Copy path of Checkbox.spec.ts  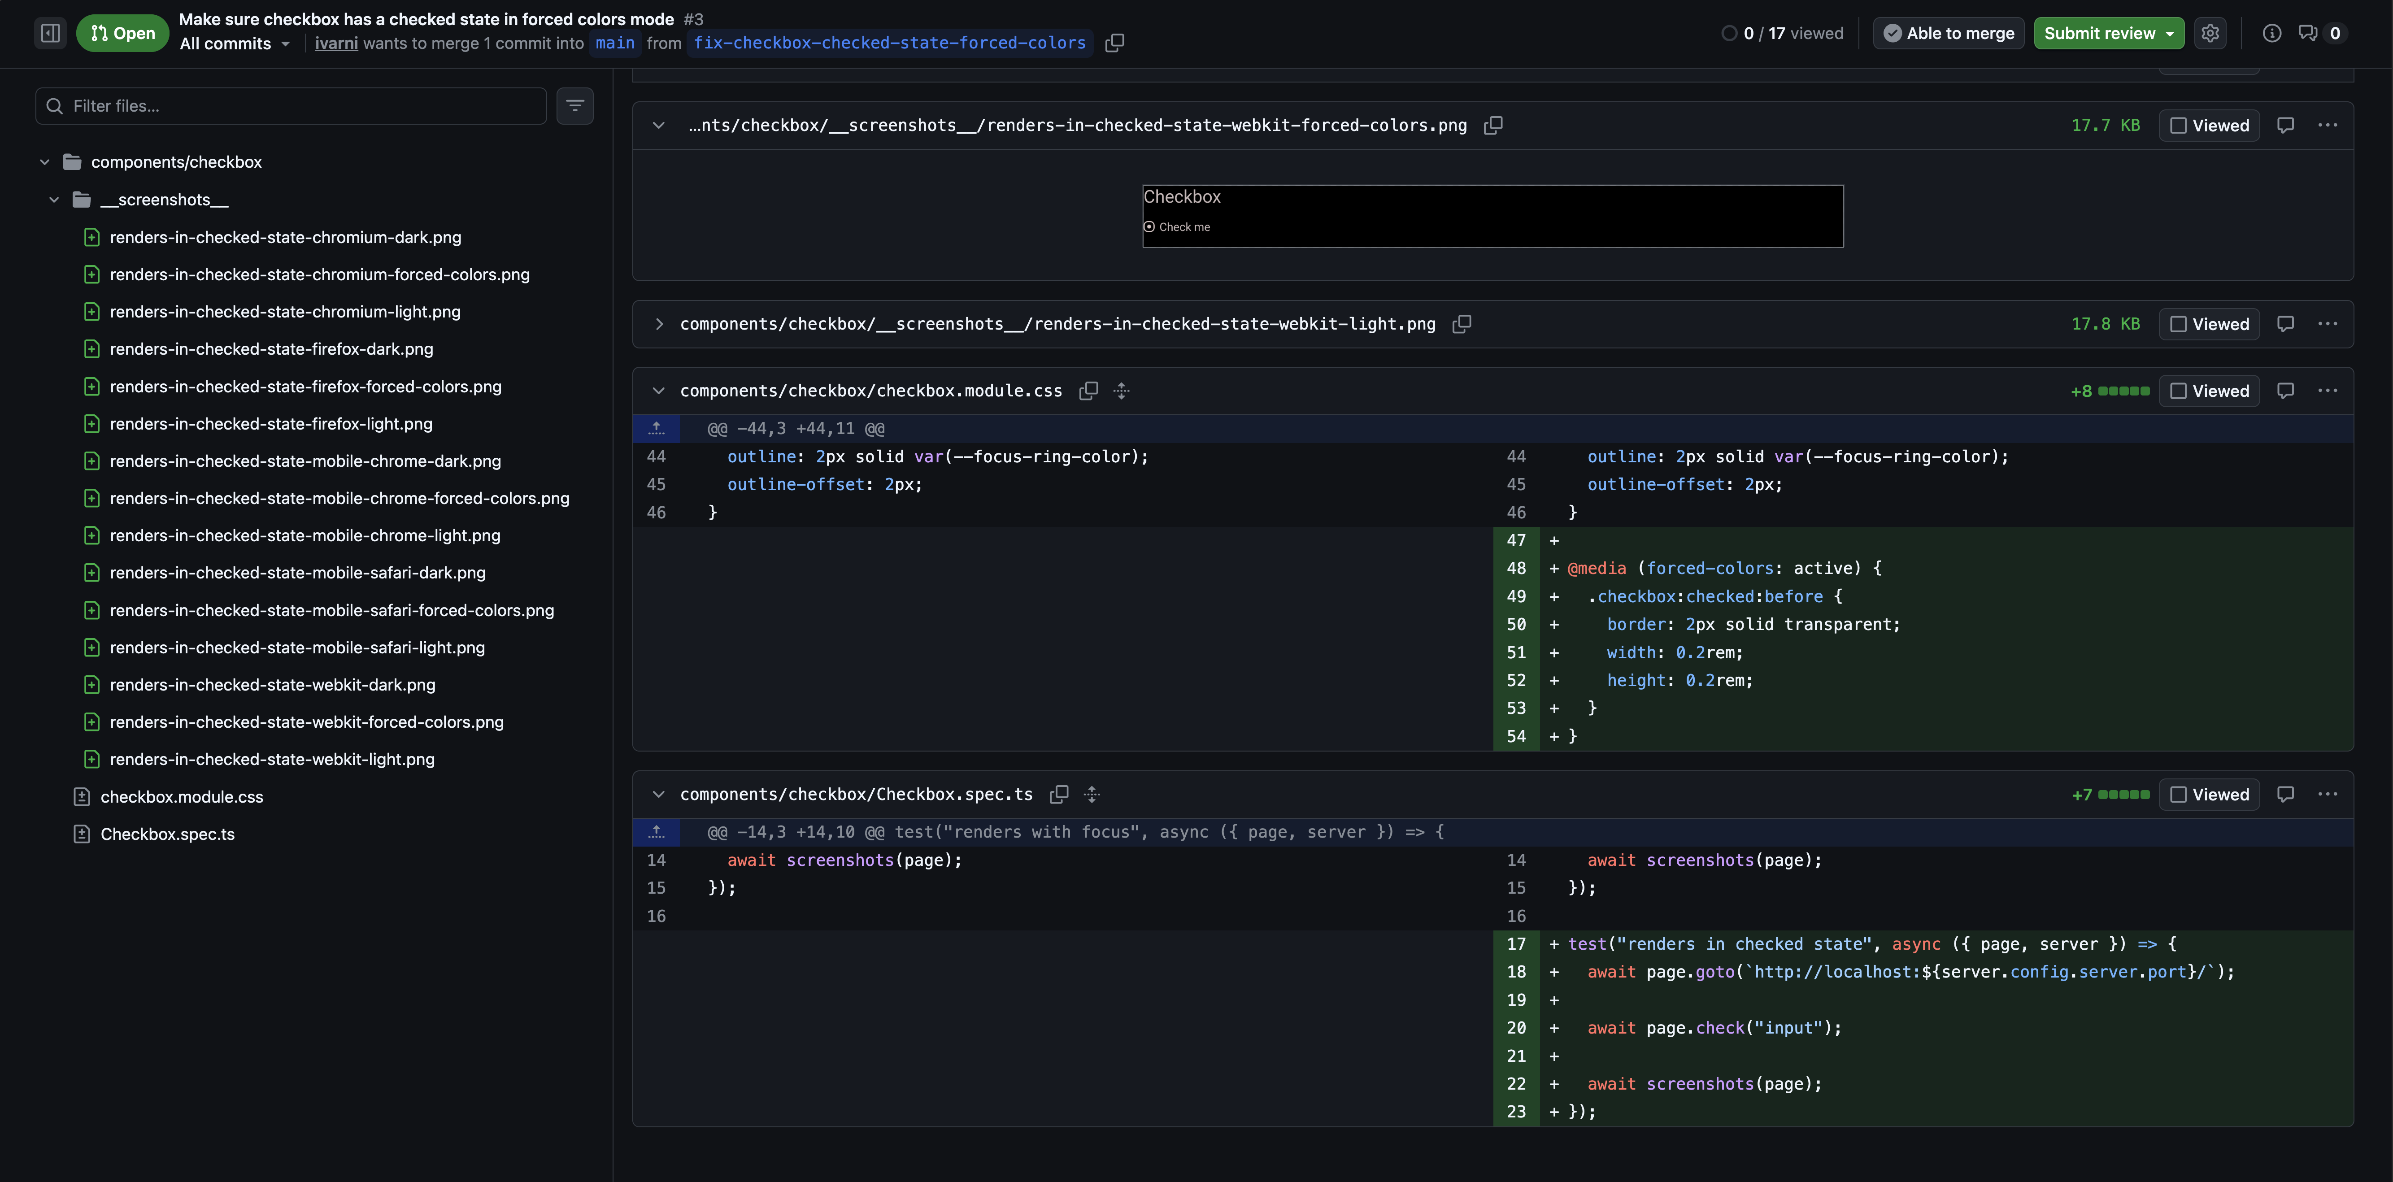1058,795
